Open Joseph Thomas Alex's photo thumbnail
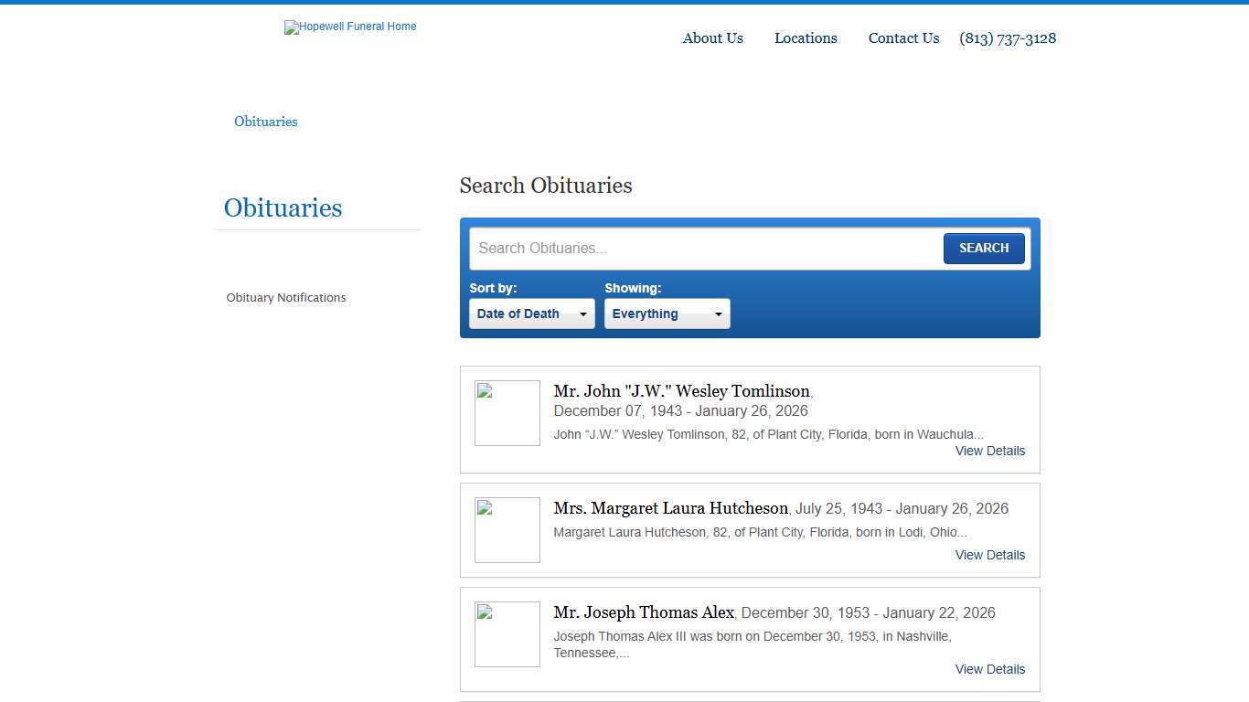Viewport: 1249px width, 702px height. pos(507,634)
